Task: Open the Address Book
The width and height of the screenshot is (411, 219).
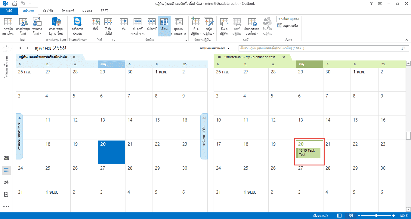Action: [288, 26]
